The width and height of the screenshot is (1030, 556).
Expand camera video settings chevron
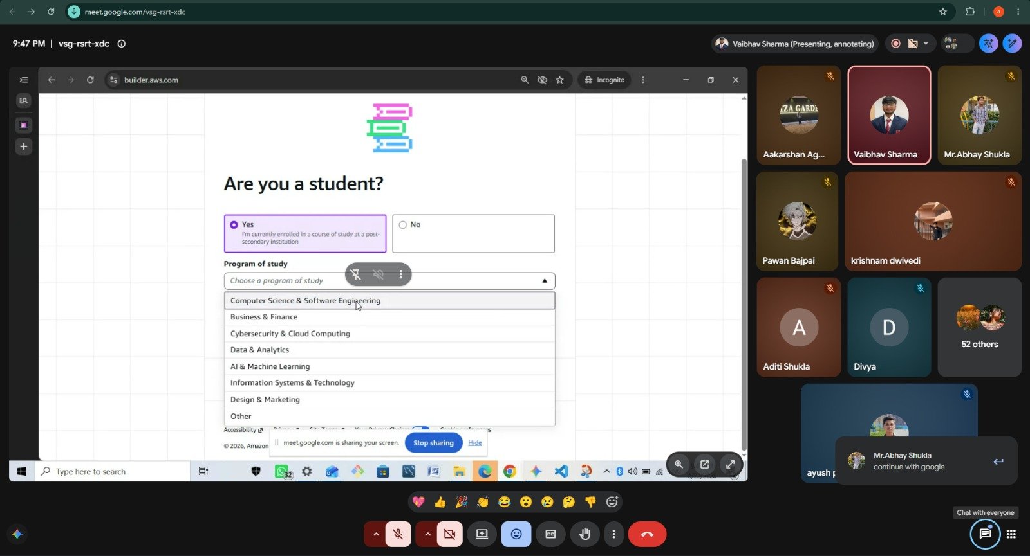[x=427, y=534]
